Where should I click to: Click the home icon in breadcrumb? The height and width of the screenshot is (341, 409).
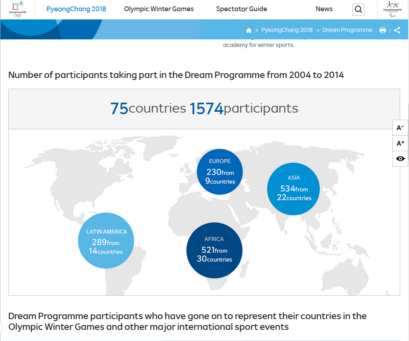coord(249,30)
